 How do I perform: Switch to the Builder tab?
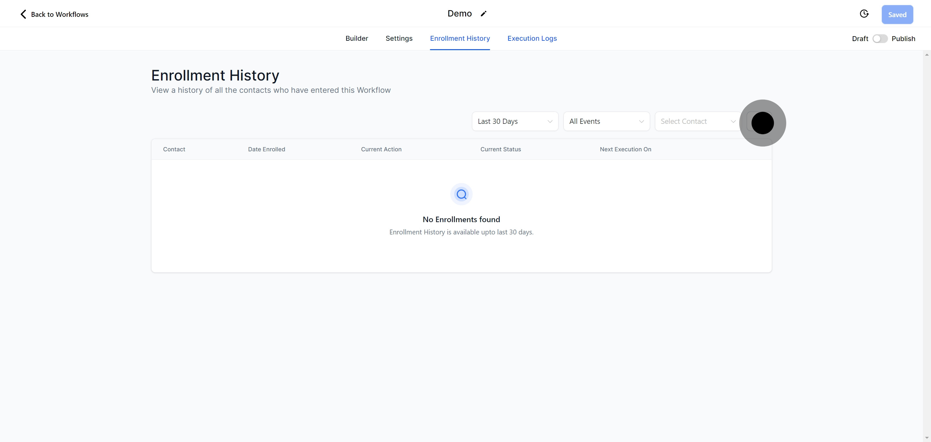click(x=357, y=38)
